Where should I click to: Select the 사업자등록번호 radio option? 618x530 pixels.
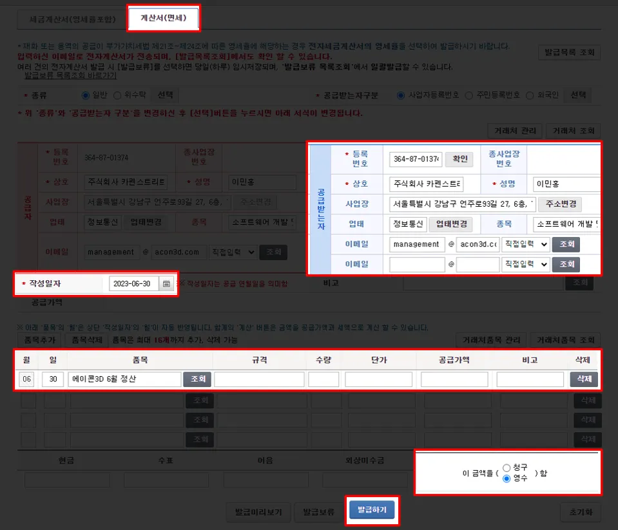click(400, 95)
